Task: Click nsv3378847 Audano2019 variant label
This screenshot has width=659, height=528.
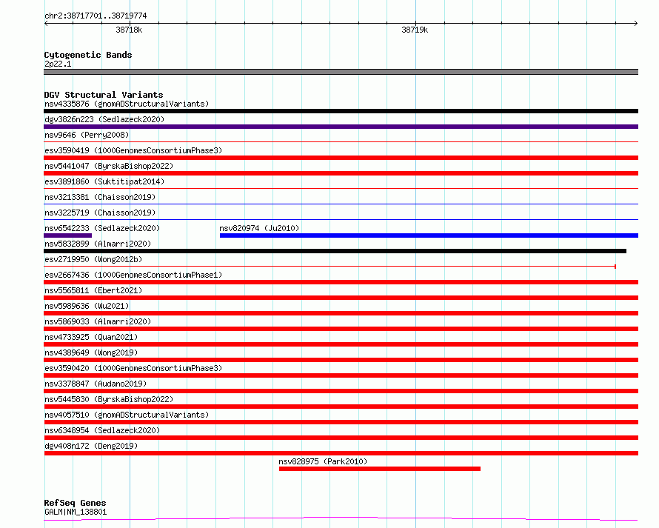Action: pyautogui.click(x=96, y=384)
